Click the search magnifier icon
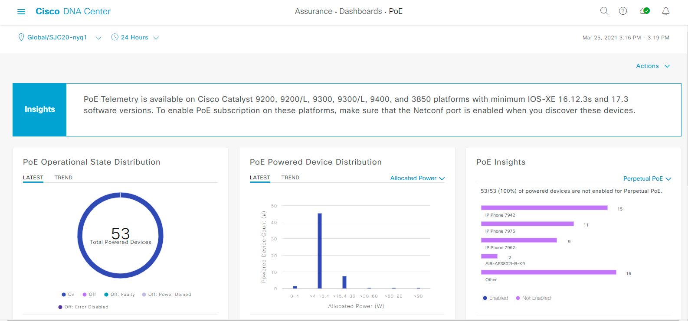Image resolution: width=688 pixels, height=321 pixels. pyautogui.click(x=604, y=11)
